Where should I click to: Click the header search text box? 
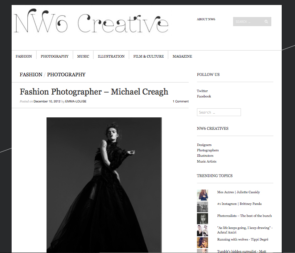tap(248, 22)
